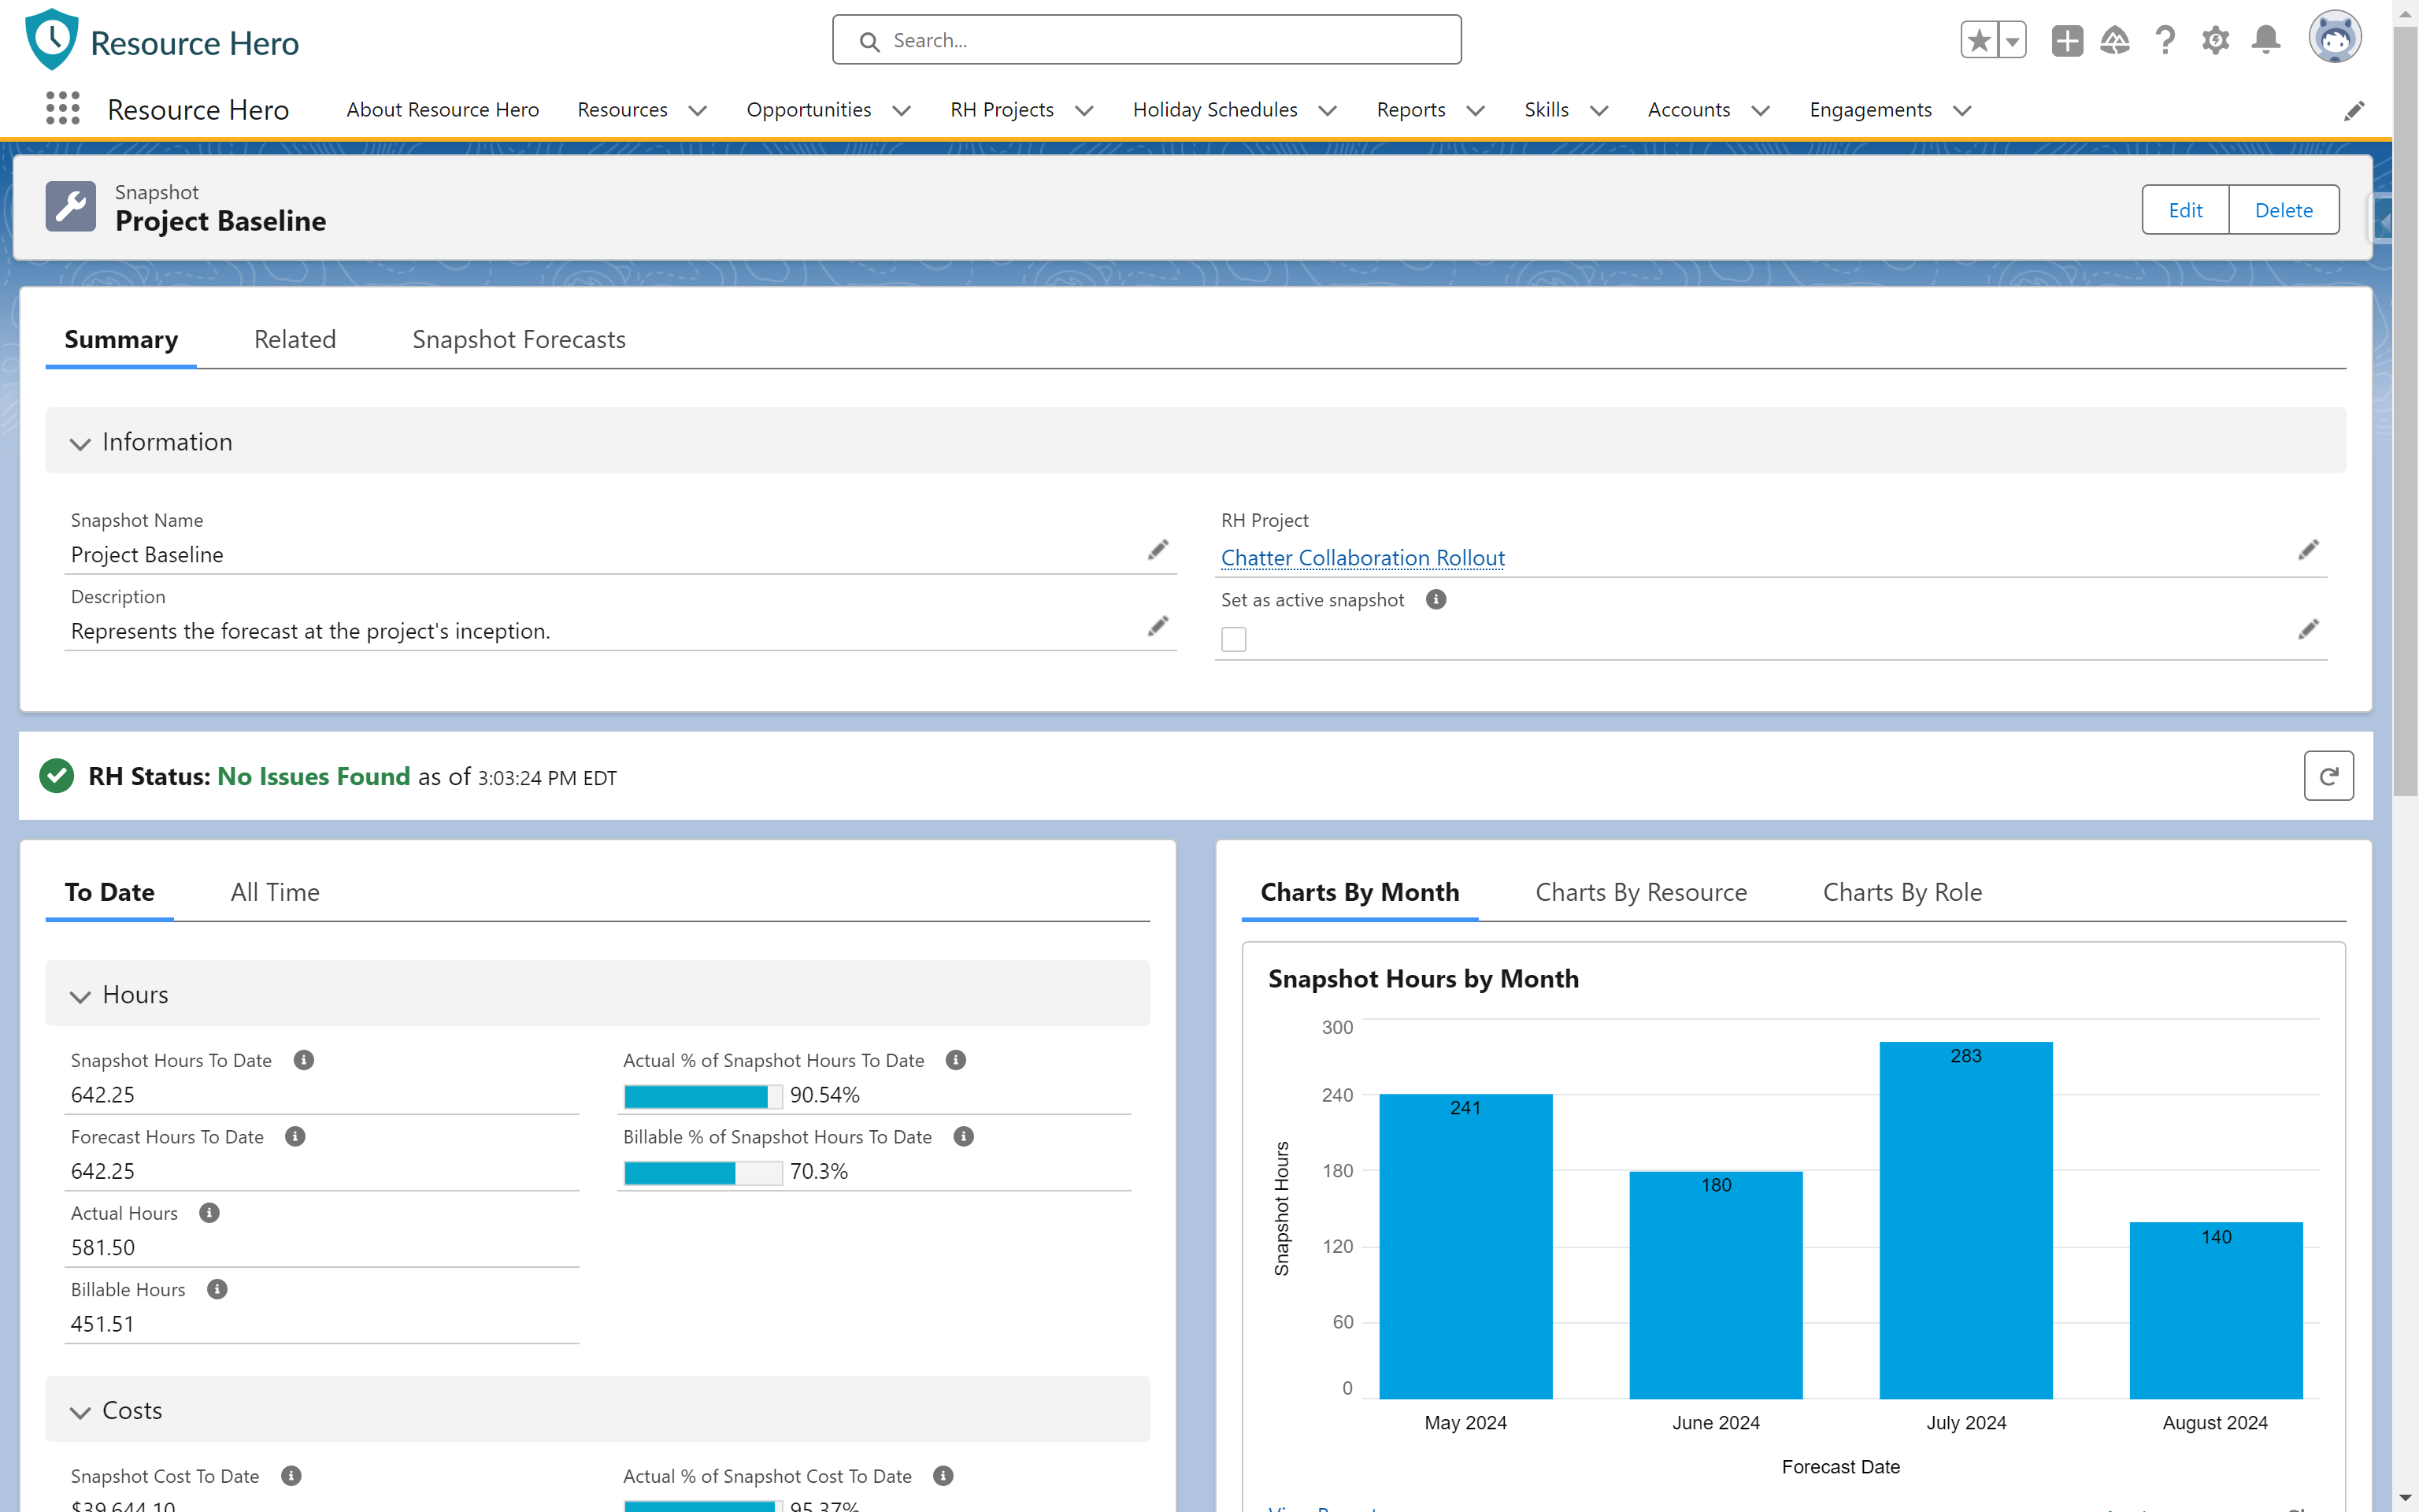Open the favorites list dropdown arrow
2419x1512 pixels.
tap(2012, 40)
